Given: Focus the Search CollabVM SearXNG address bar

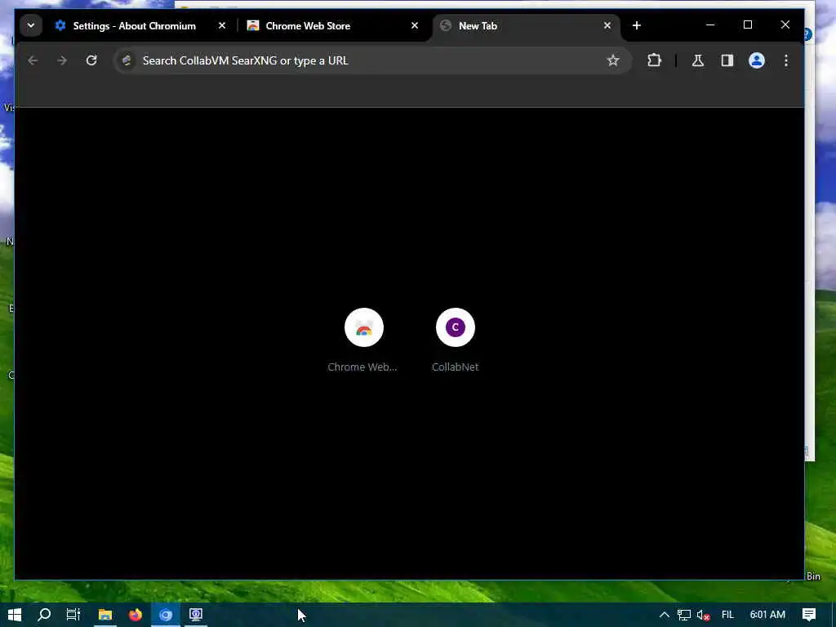Looking at the screenshot, I should 371,60.
